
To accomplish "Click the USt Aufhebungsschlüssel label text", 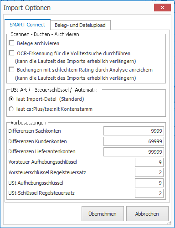I will 36,183.
